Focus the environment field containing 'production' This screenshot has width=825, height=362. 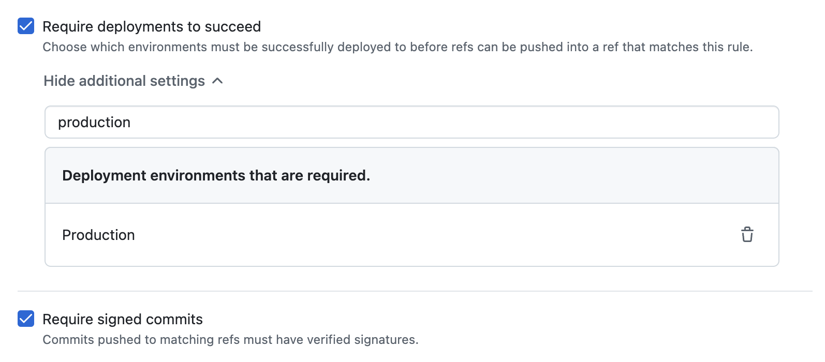click(412, 122)
